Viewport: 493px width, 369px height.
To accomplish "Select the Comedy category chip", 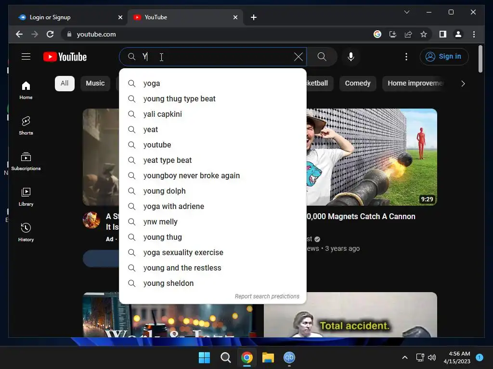I will [358, 84].
